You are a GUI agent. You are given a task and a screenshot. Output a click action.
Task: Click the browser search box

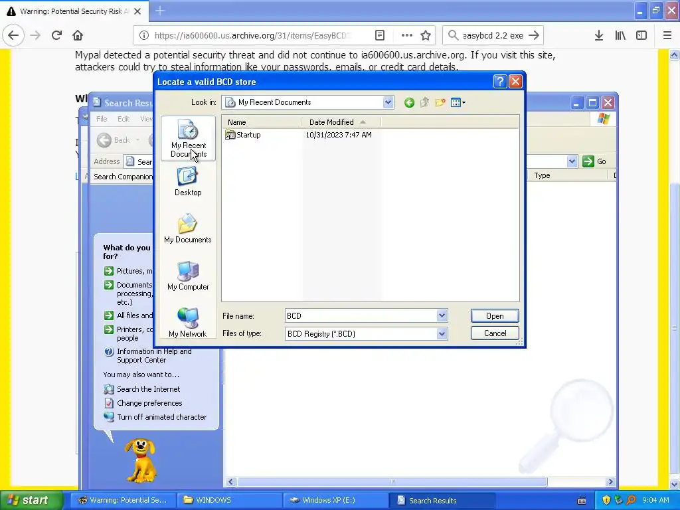pos(493,36)
